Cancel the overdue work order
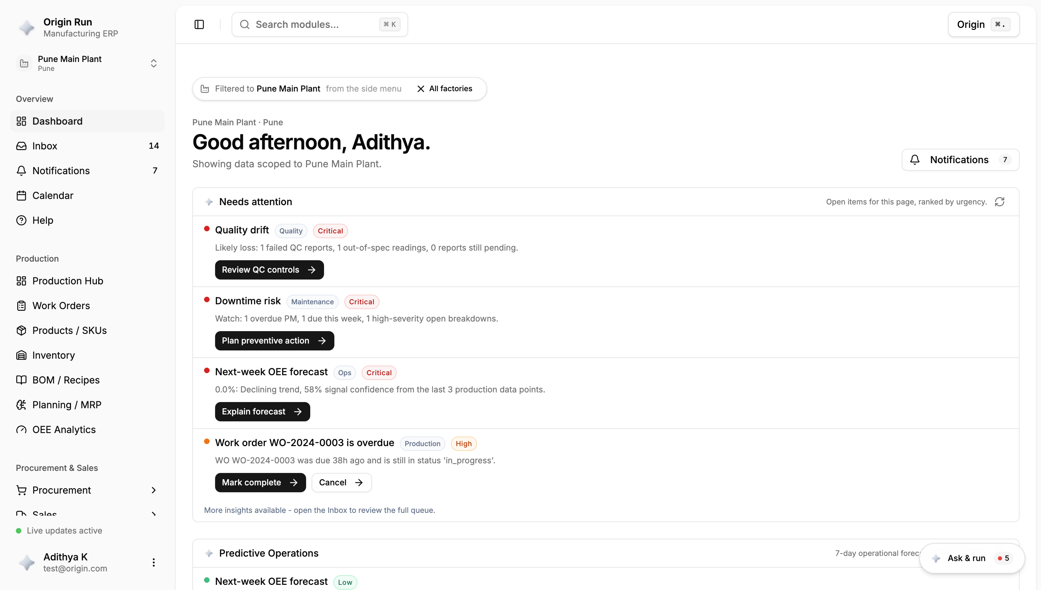 [x=342, y=482]
